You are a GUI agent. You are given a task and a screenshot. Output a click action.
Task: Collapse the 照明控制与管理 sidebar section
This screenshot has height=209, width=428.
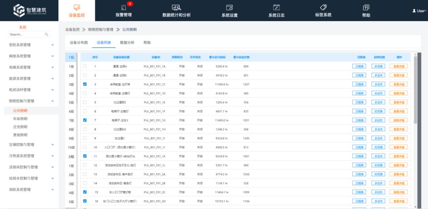tap(52, 101)
